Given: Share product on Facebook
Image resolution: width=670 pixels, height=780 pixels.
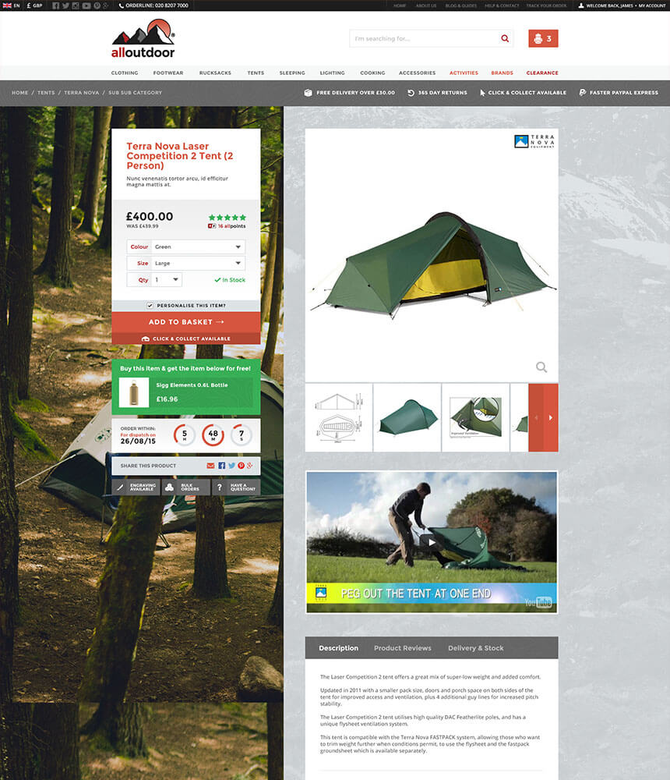Looking at the screenshot, I should [222, 466].
